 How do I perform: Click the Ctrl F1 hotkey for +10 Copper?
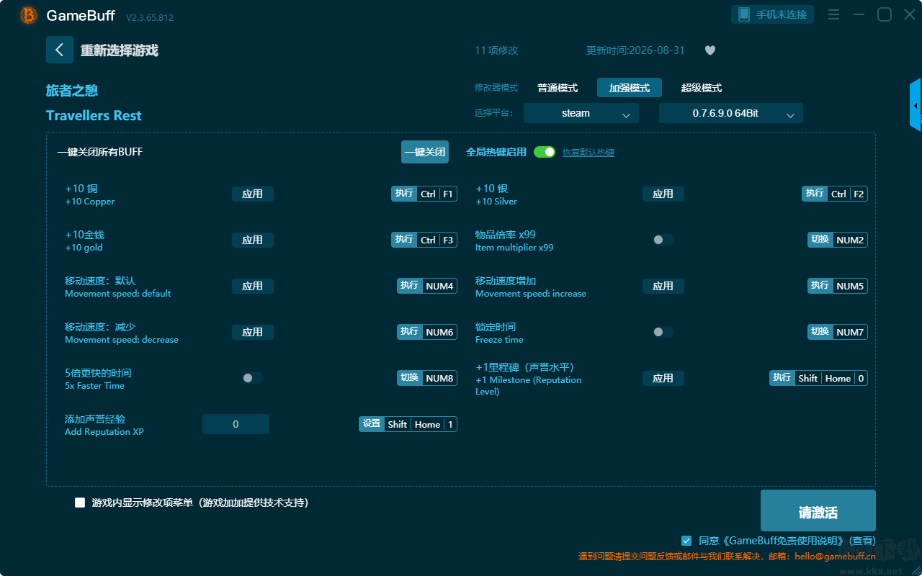point(424,194)
